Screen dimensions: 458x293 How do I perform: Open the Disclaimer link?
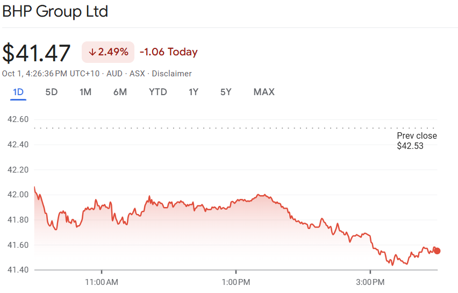(x=172, y=74)
